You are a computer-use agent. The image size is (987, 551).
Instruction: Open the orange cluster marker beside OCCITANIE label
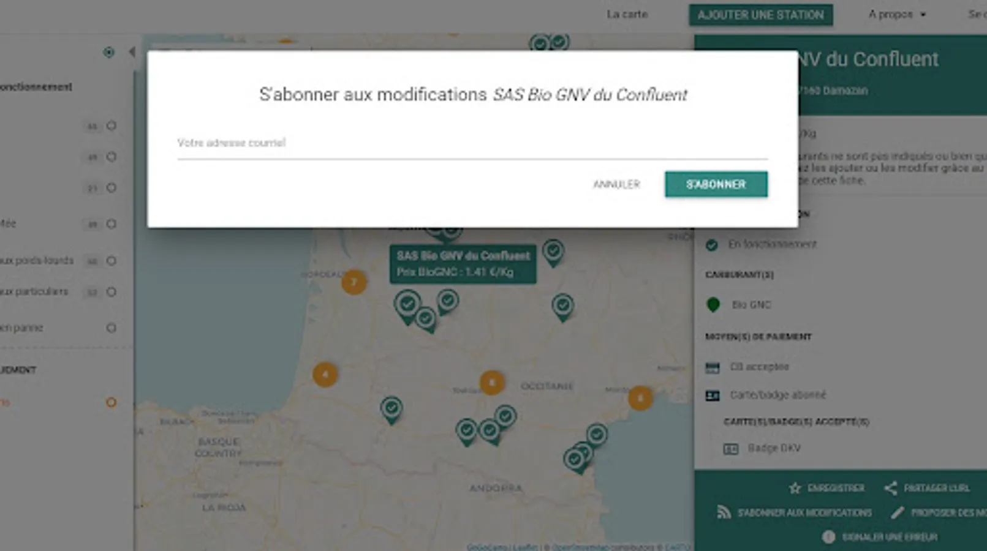(x=491, y=383)
